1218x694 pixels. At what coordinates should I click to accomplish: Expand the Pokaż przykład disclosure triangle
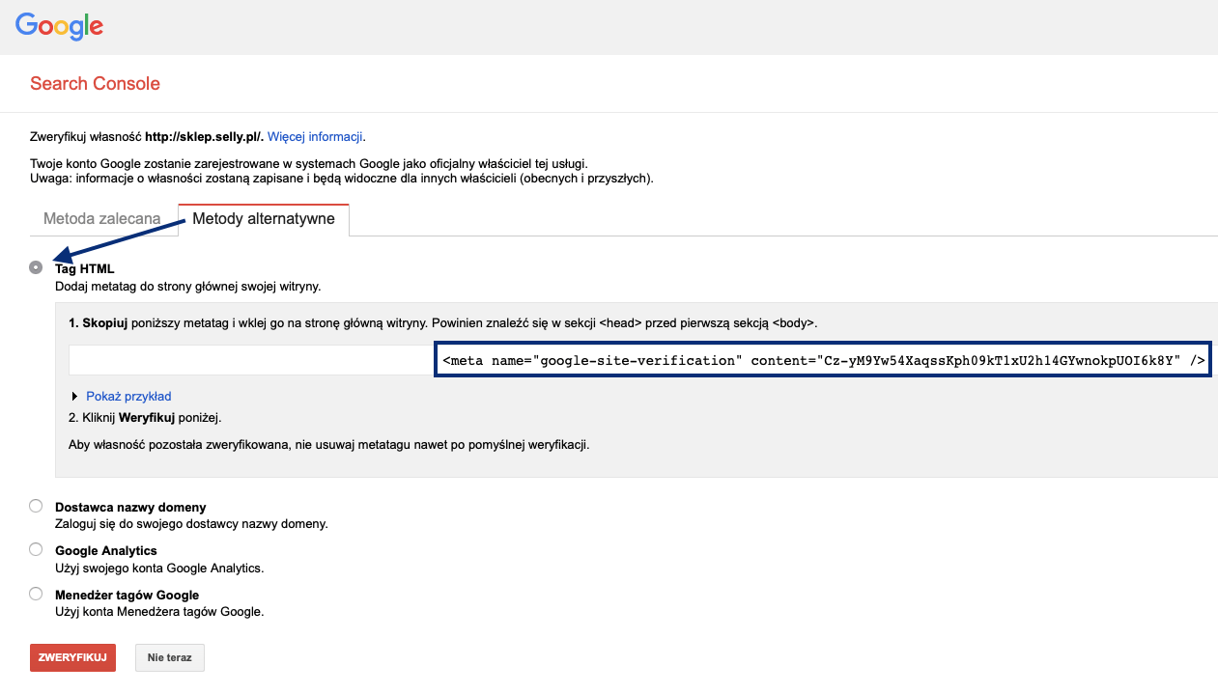pos(75,396)
